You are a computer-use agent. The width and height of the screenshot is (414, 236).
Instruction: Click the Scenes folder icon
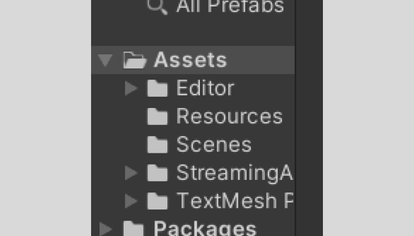point(157,145)
